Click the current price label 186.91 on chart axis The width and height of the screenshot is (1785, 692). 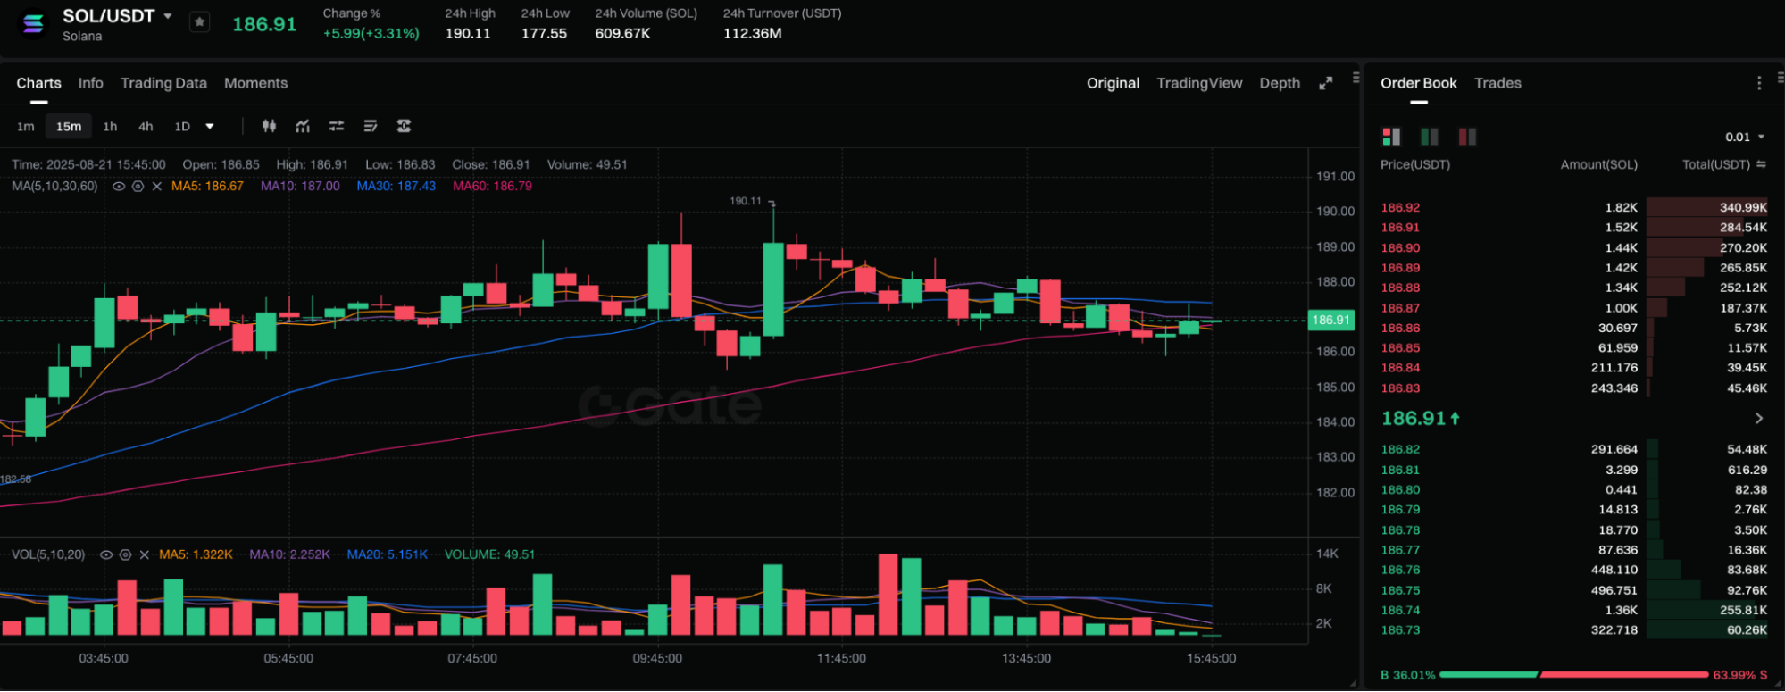(1330, 320)
